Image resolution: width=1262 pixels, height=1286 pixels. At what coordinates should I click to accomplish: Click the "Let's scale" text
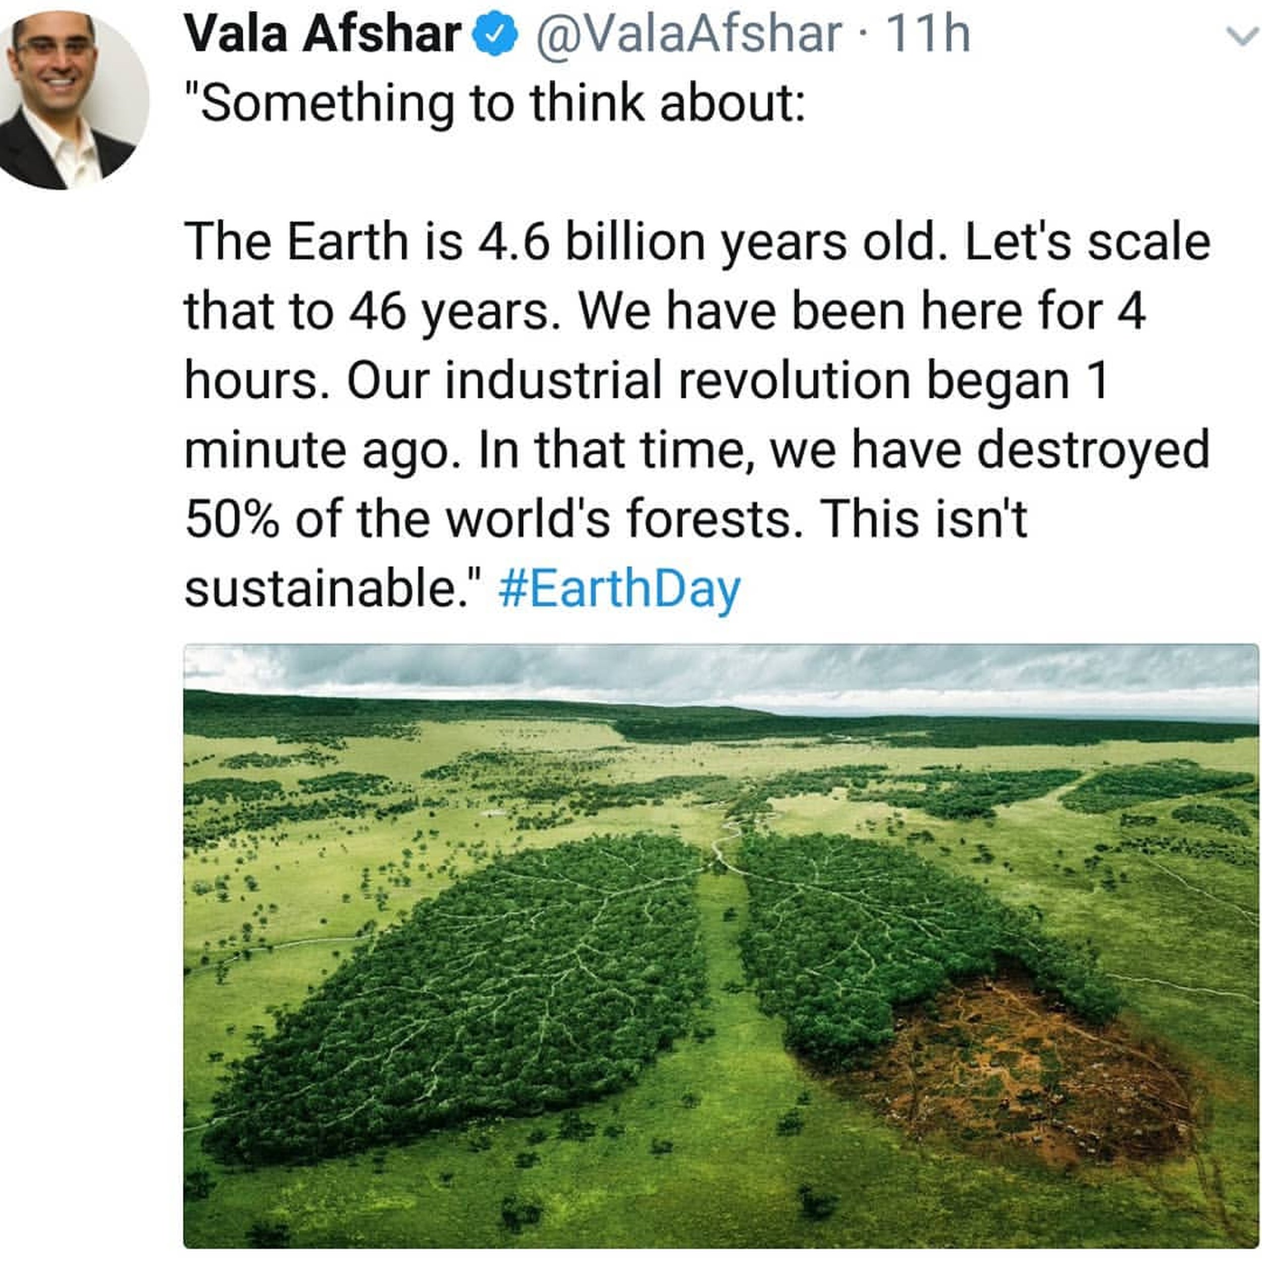[x=1087, y=241]
